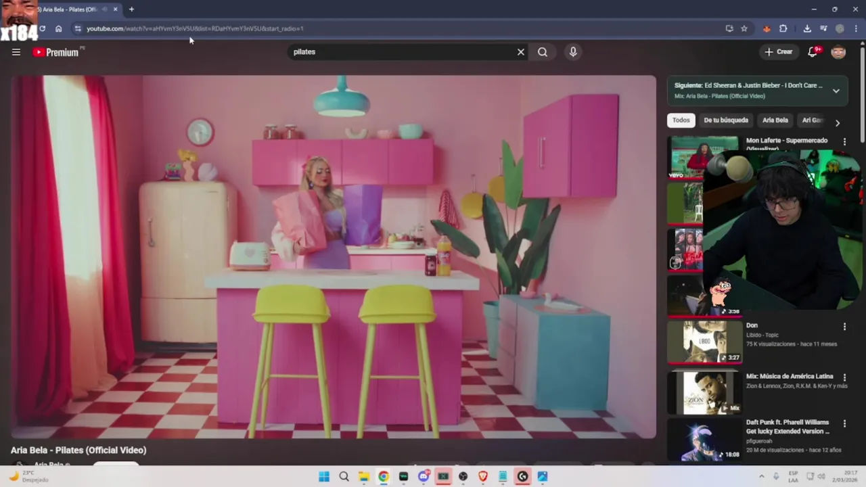Close the Aria Bela - Pilates tab

(115, 9)
